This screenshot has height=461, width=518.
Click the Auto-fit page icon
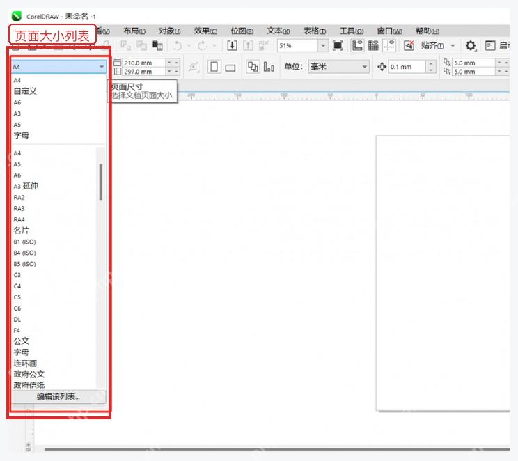pyautogui.click(x=194, y=67)
